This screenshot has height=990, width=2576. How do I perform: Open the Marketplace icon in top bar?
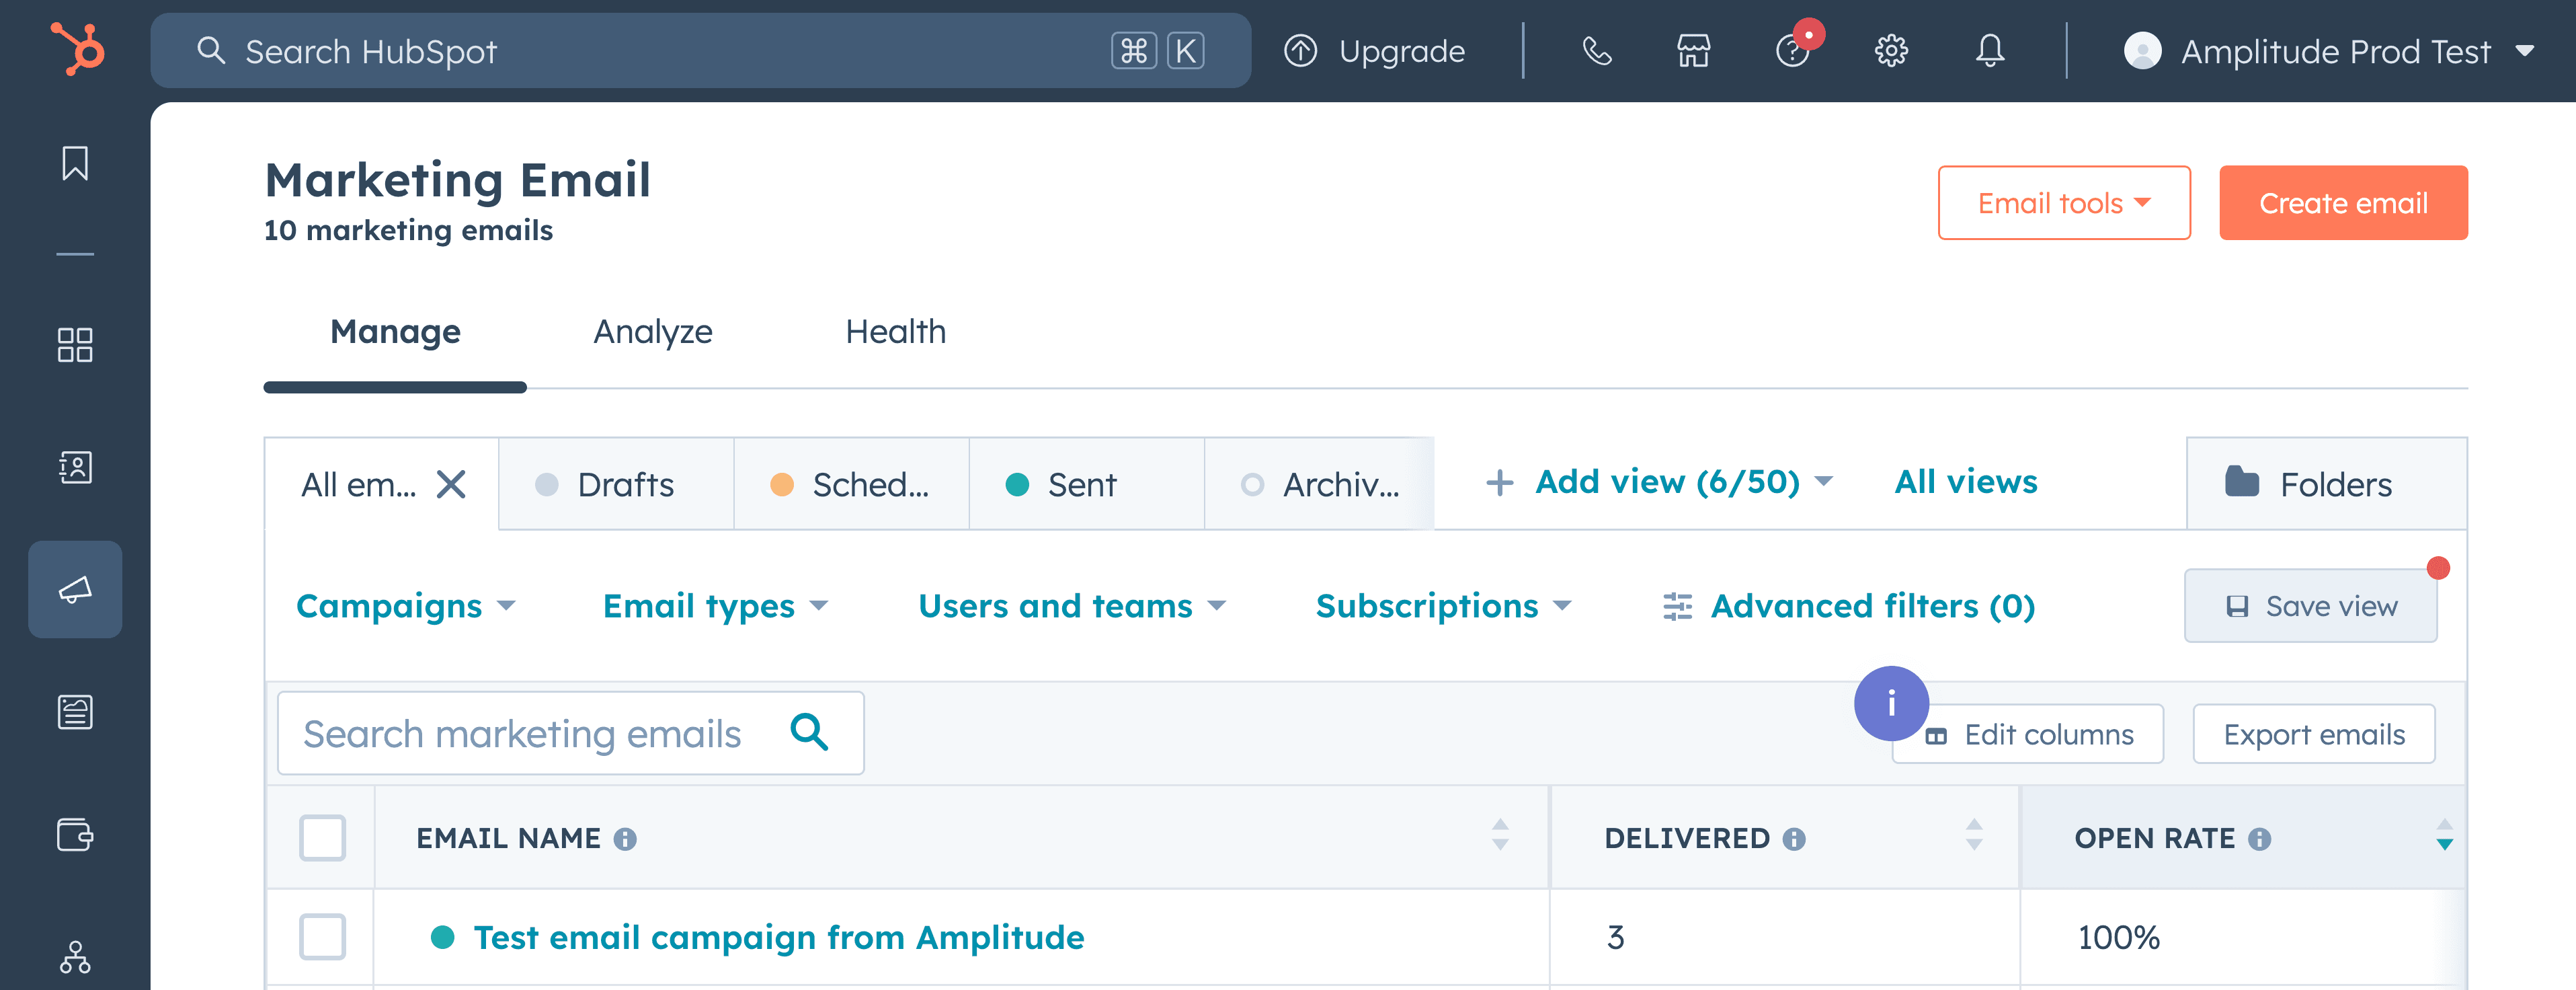(x=1694, y=51)
